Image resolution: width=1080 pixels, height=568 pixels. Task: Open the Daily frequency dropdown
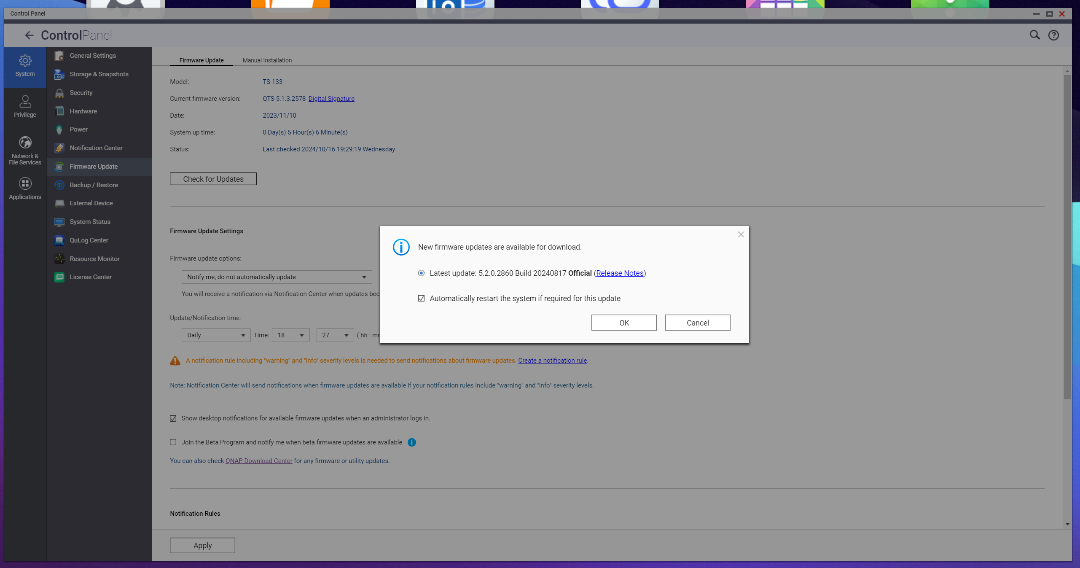[x=216, y=335]
